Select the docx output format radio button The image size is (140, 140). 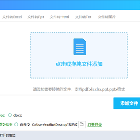point(10,115)
